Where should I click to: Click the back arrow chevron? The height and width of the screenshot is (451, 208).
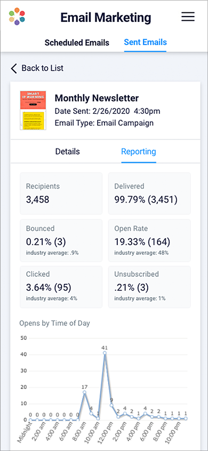click(14, 68)
